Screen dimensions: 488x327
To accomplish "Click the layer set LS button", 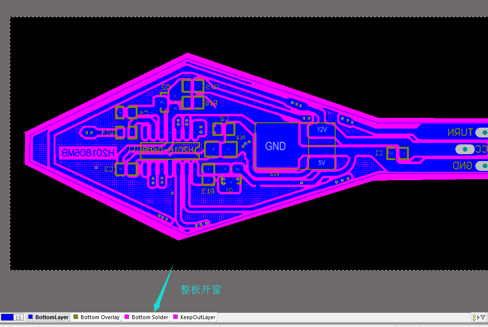I will tap(18, 318).
